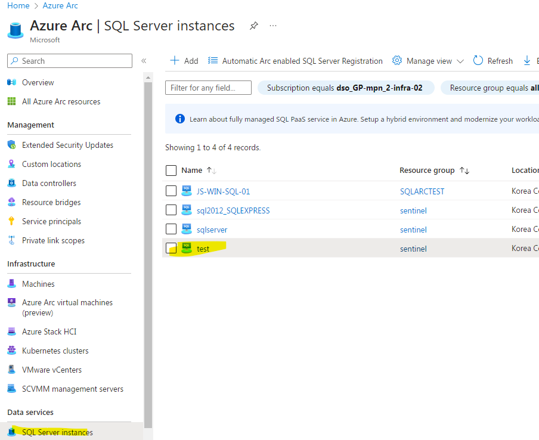Open Data controllers menu item
The height and width of the screenshot is (440, 539).
(x=49, y=183)
